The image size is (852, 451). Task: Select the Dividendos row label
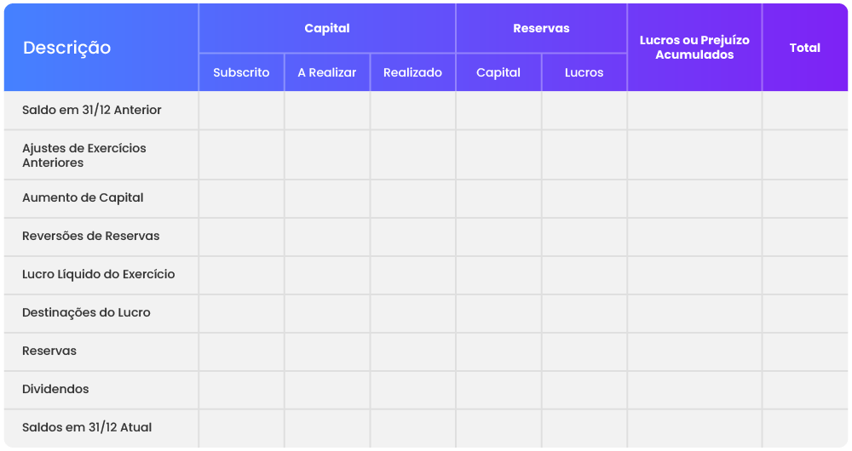click(x=55, y=389)
